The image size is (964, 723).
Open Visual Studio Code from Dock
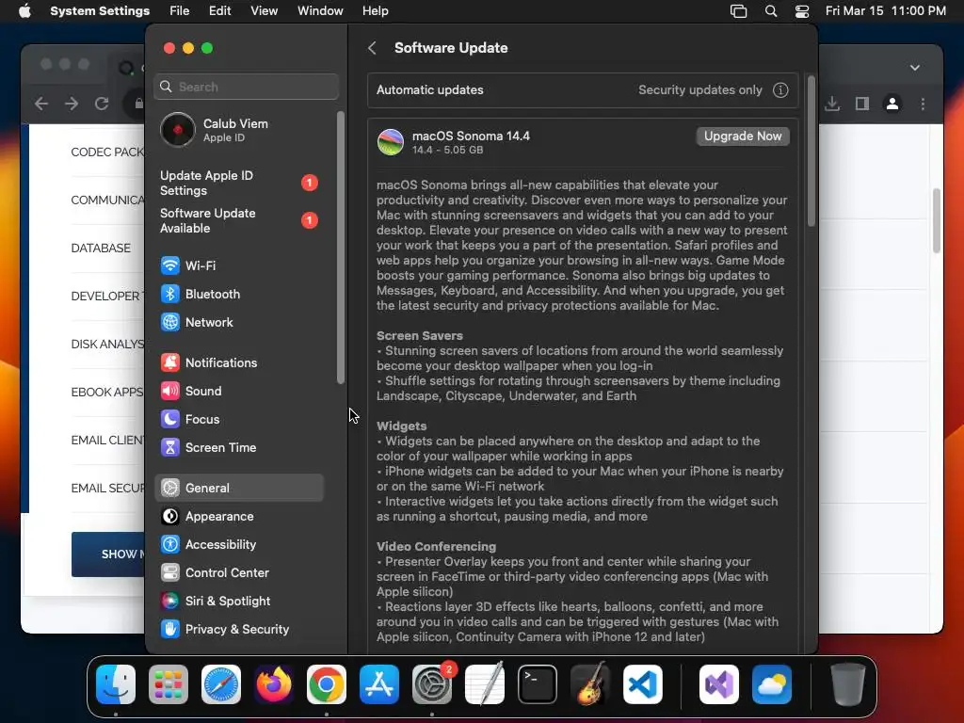[643, 684]
